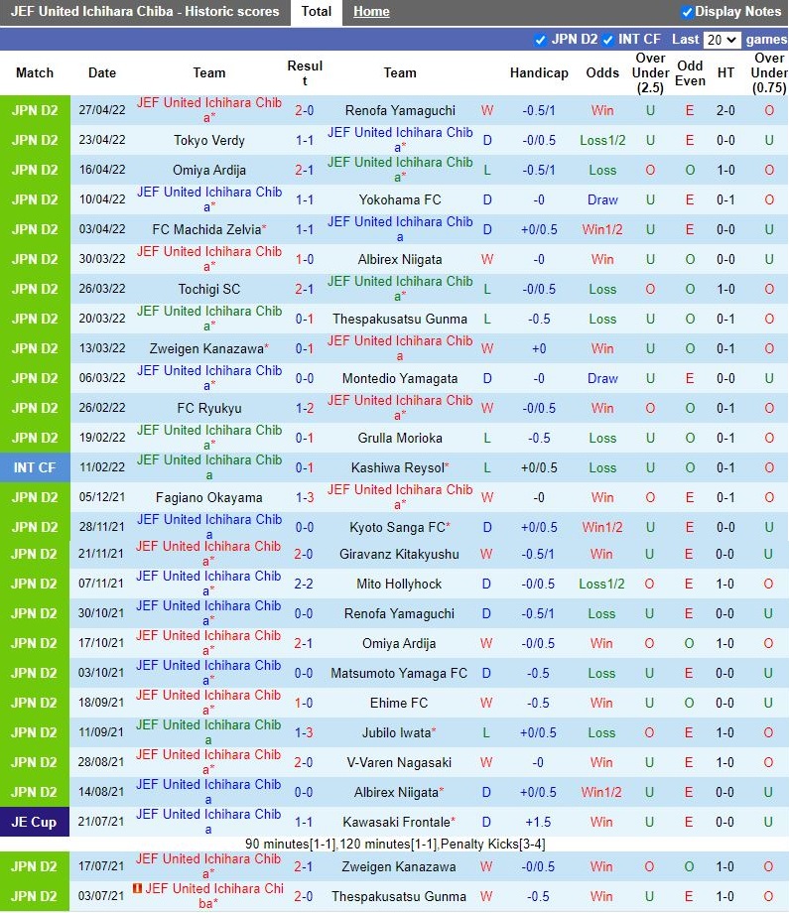Click the penalty kicks note under JE Cup
The height and width of the screenshot is (913, 789).
(x=395, y=844)
